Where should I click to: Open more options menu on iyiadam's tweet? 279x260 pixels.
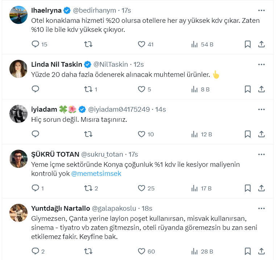(x=261, y=109)
